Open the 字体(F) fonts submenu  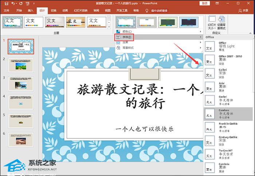click(x=159, y=37)
